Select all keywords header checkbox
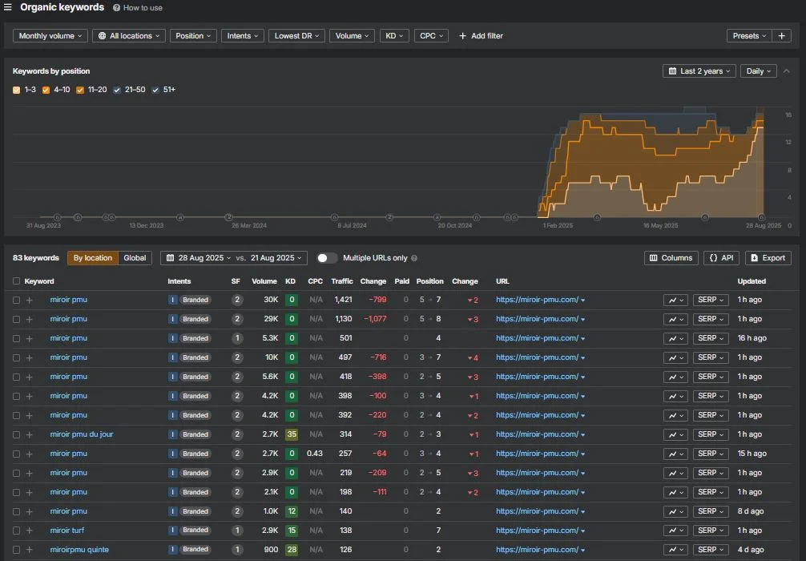Viewport: 806px width, 561px height. pyautogui.click(x=17, y=281)
